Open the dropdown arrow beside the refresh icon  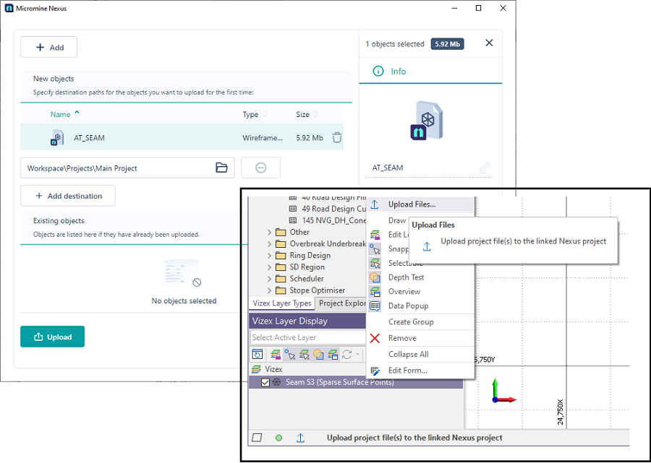pyautogui.click(x=357, y=355)
